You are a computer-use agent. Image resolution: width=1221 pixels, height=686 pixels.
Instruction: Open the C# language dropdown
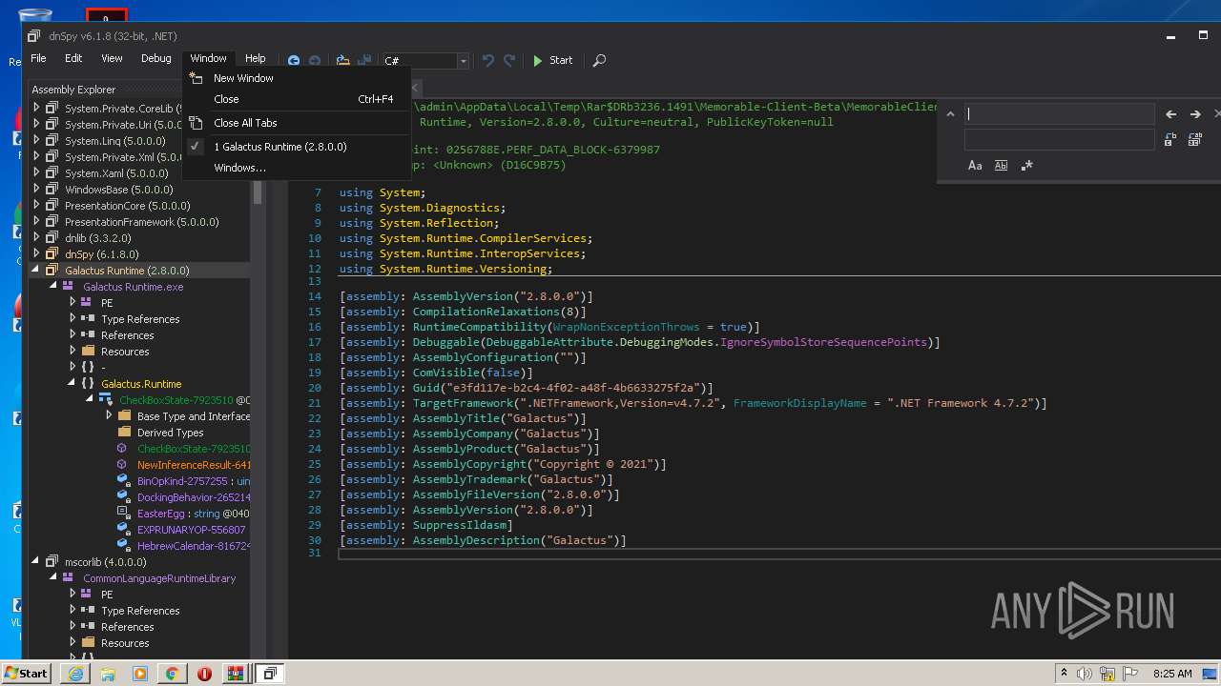(464, 61)
